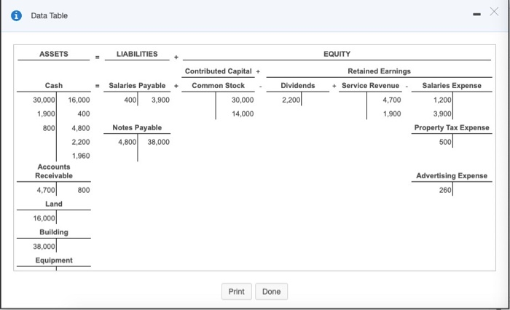The height and width of the screenshot is (310, 510).
Task: Select the 2,200 debit in Dividends
Action: (x=291, y=100)
